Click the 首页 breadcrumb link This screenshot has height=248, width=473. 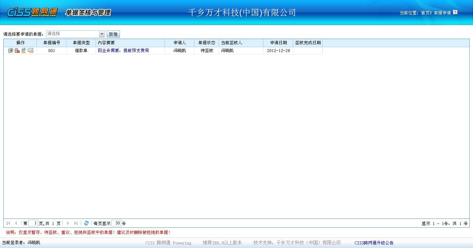click(x=425, y=13)
